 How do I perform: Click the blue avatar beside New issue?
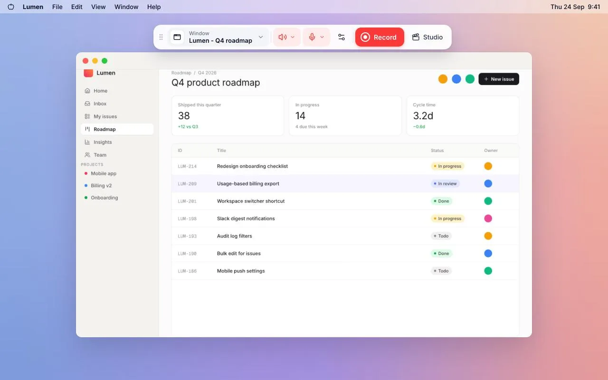(x=456, y=79)
